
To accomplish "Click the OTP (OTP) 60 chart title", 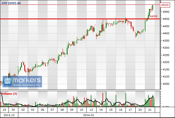I will (11, 3).
